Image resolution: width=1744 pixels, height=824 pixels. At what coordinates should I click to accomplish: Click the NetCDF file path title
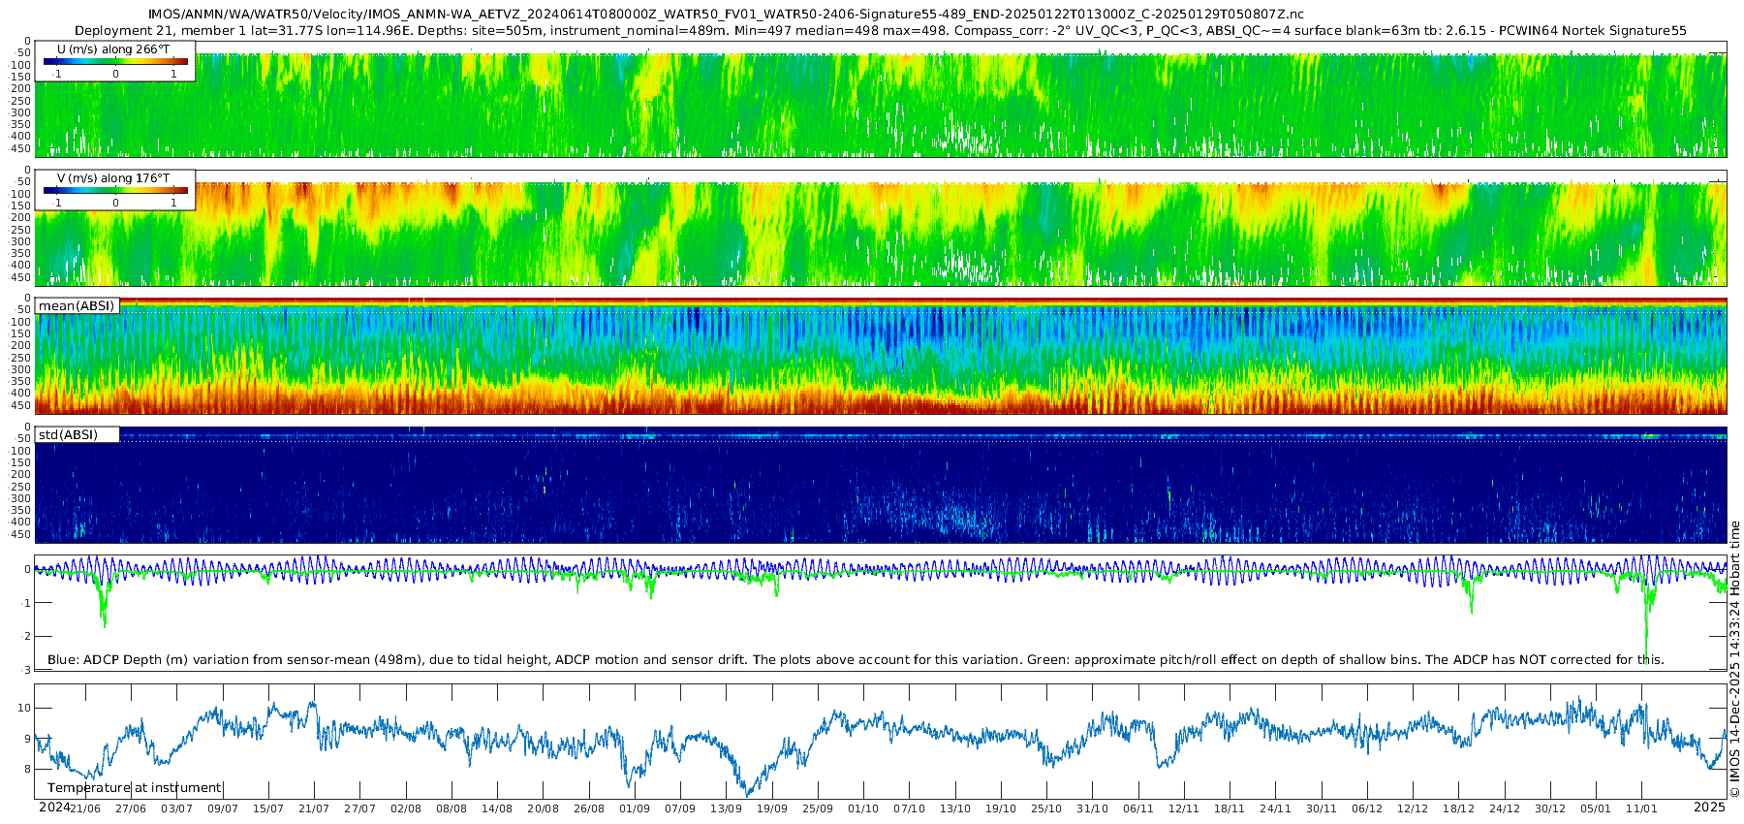(726, 15)
